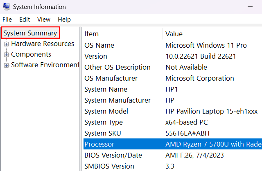Select System Summary in the tree

pos(30,33)
